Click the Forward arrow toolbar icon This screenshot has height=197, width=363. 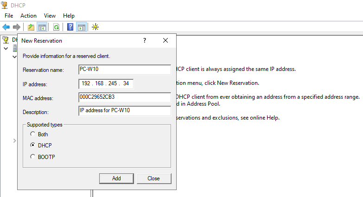[x=17, y=27]
